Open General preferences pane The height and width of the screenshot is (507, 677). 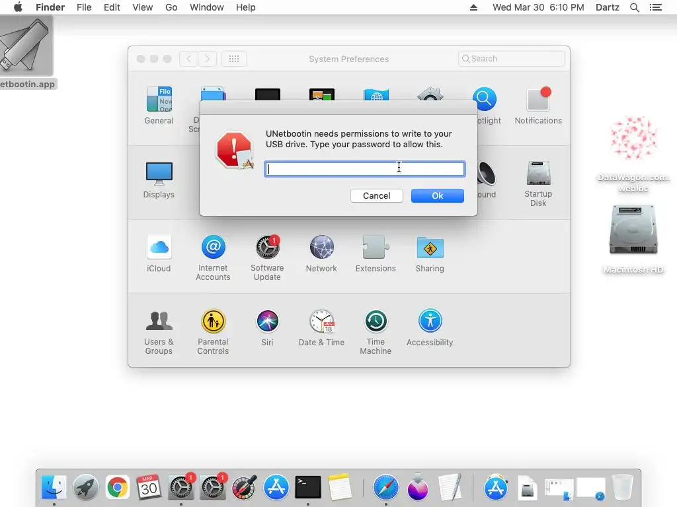pos(159,106)
